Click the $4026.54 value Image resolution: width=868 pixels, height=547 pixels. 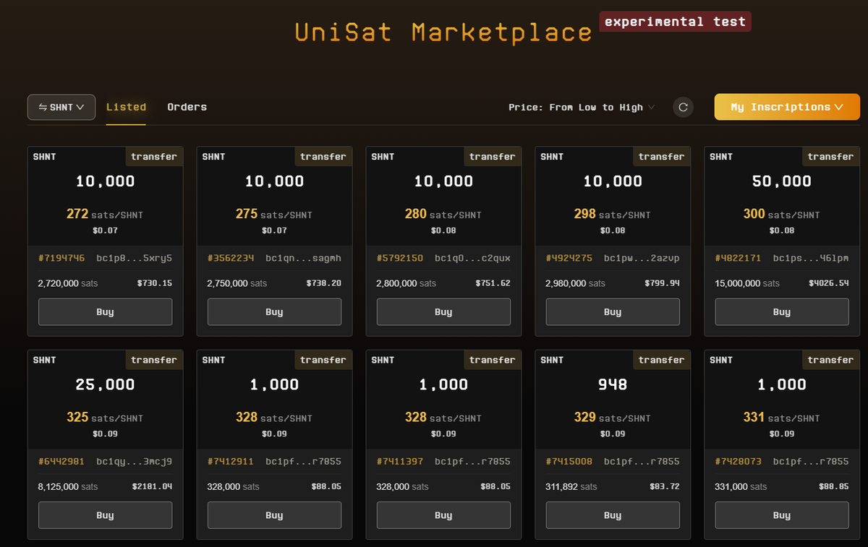point(829,283)
